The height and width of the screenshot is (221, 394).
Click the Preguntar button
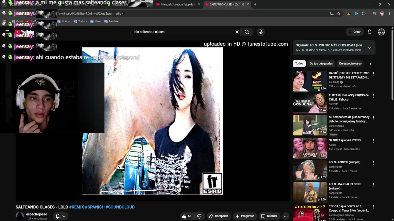(244, 216)
